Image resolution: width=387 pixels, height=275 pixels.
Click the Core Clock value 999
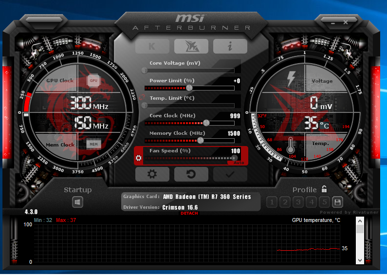click(x=235, y=116)
